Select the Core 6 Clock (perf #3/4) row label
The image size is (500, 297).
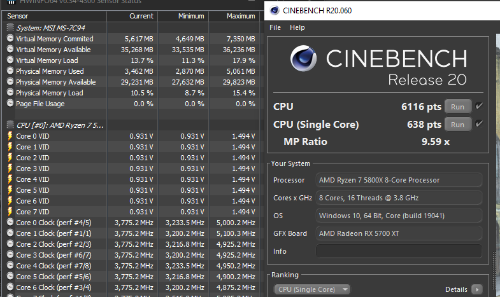[x=54, y=287]
